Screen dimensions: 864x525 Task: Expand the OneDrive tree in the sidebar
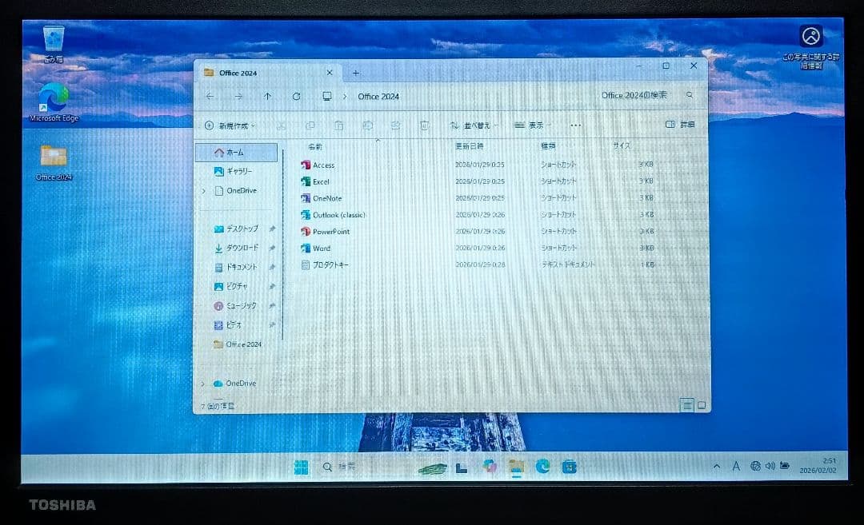[204, 190]
